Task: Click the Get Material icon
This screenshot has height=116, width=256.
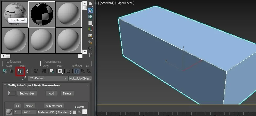Action: coord(5,71)
